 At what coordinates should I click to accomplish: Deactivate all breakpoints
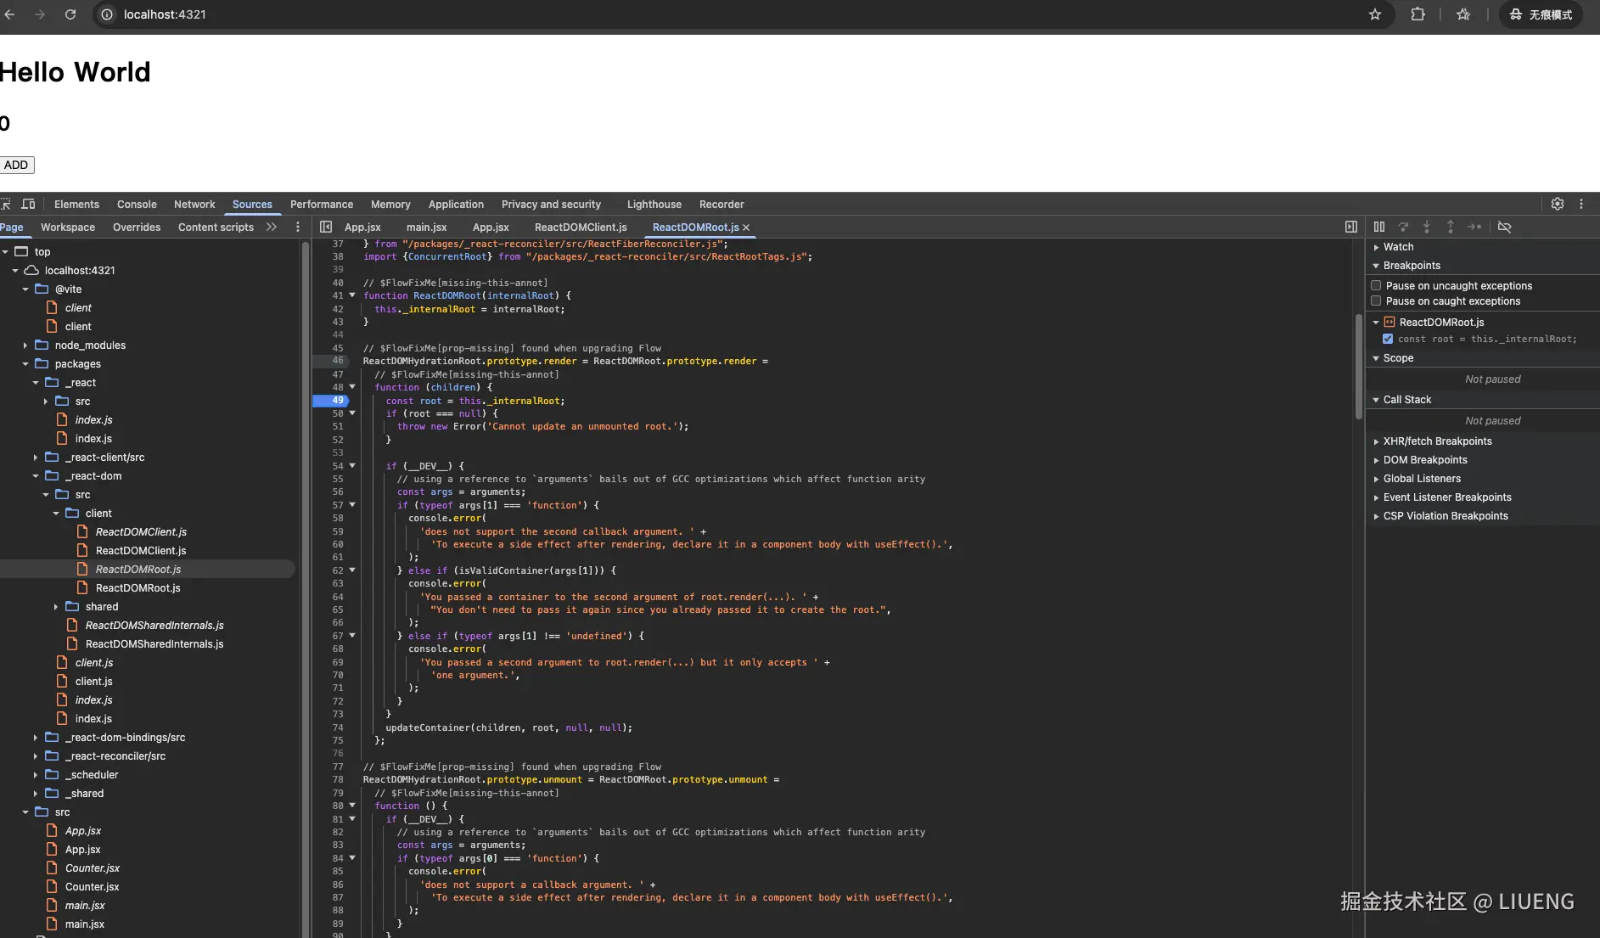coord(1506,227)
